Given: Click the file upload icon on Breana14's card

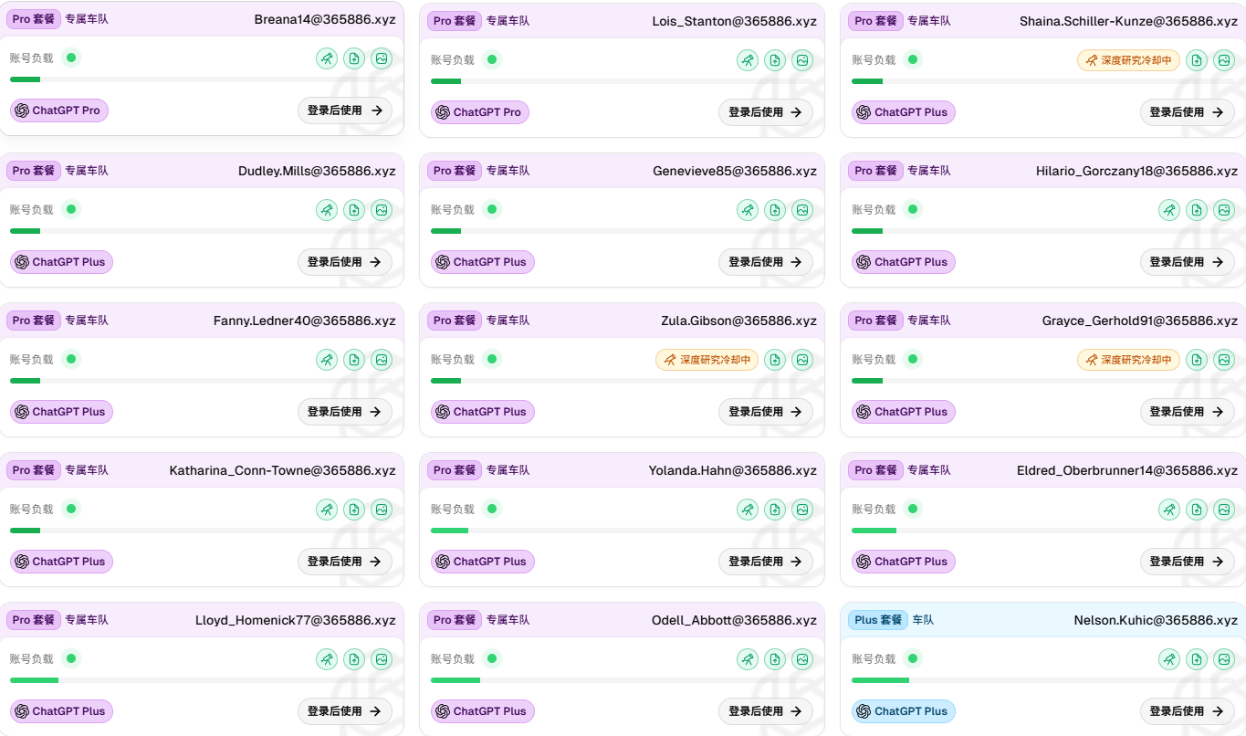Looking at the screenshot, I should click(354, 58).
